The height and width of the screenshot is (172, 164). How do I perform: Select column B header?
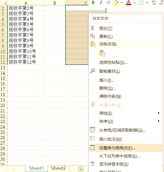tap(55, 3)
